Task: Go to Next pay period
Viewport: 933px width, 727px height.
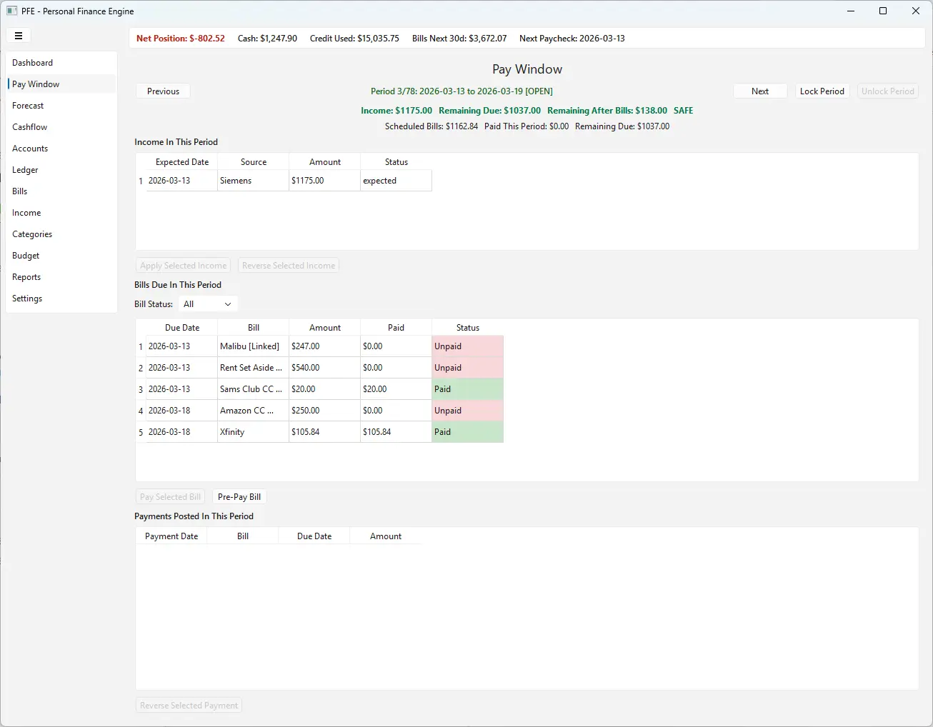Action: point(760,91)
